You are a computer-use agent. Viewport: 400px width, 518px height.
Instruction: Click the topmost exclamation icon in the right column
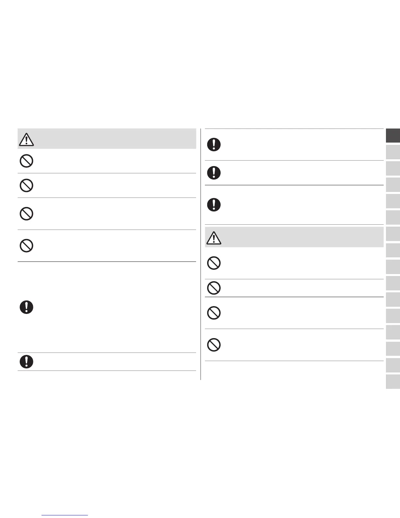pyautogui.click(x=214, y=145)
